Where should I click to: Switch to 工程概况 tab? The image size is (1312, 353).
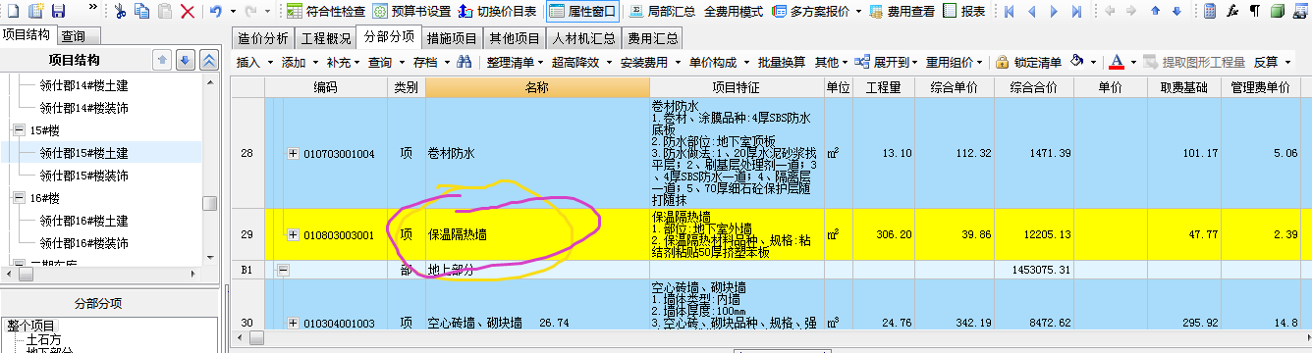click(x=325, y=38)
